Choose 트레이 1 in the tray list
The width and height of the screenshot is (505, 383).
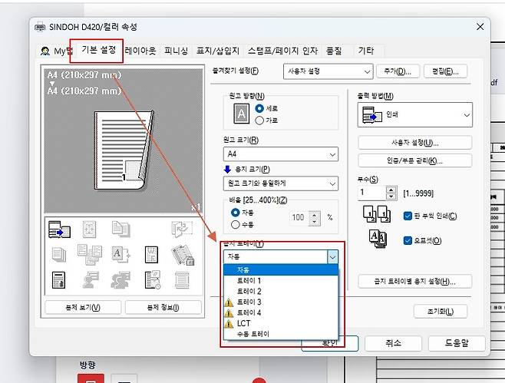(281, 281)
